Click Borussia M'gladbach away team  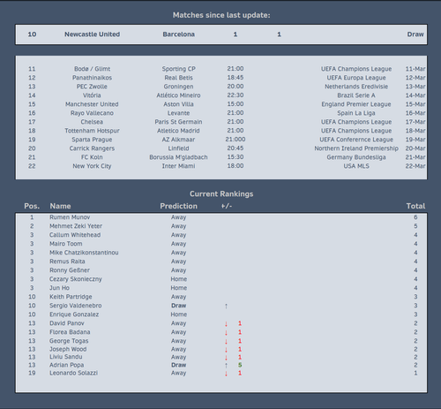178,157
